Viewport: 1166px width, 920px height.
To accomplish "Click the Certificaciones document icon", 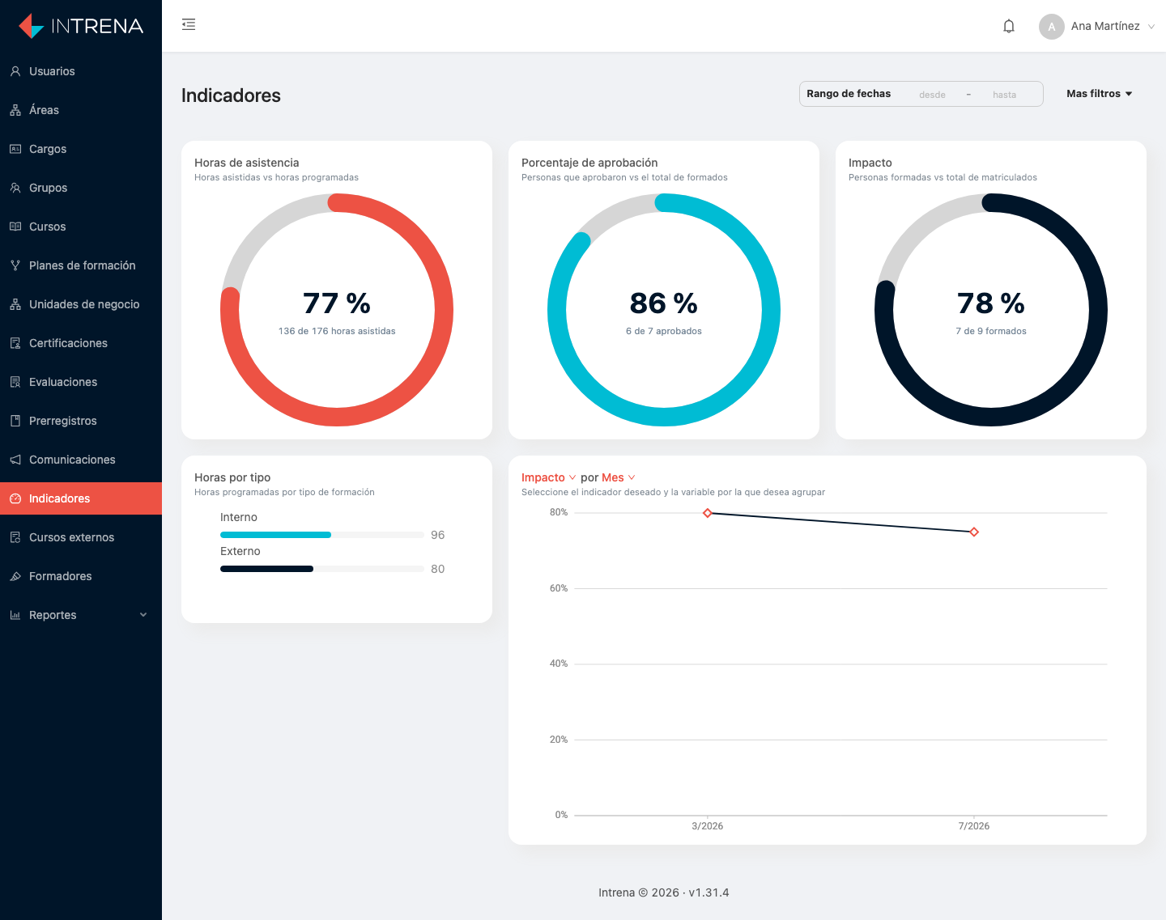I will [x=15, y=343].
